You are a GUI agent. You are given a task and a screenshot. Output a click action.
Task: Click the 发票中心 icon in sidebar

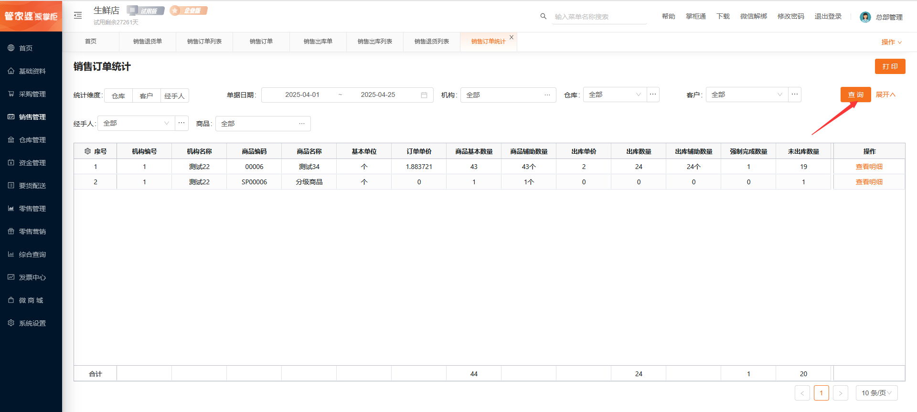coord(11,277)
